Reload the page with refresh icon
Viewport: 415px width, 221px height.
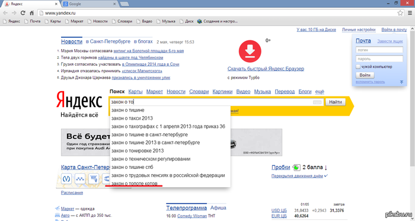[23, 12]
